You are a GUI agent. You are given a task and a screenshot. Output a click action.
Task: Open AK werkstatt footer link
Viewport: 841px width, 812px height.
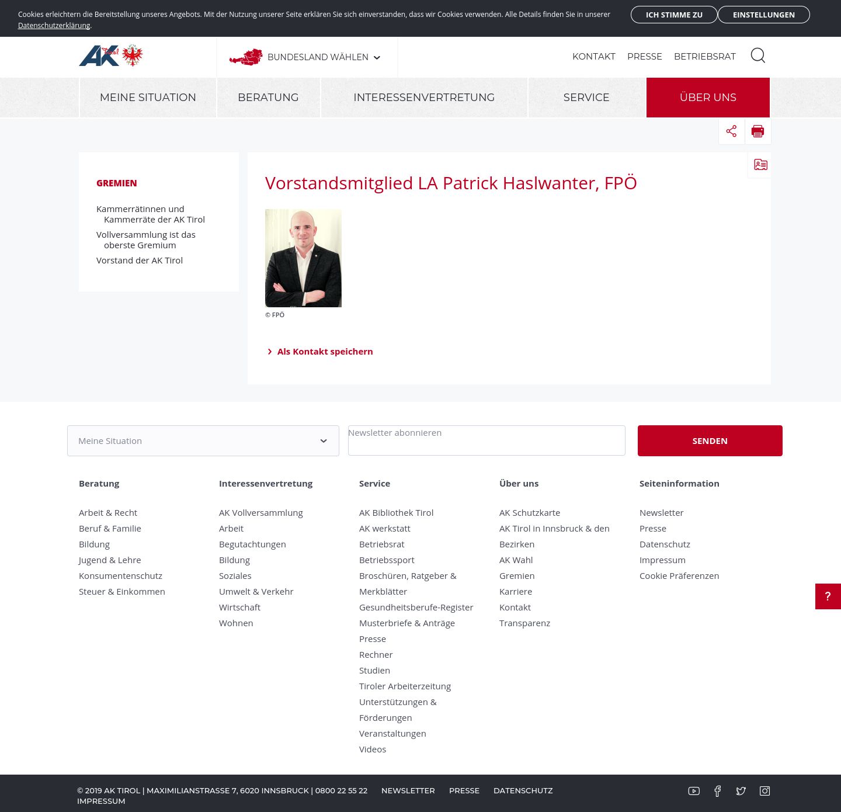pos(385,528)
